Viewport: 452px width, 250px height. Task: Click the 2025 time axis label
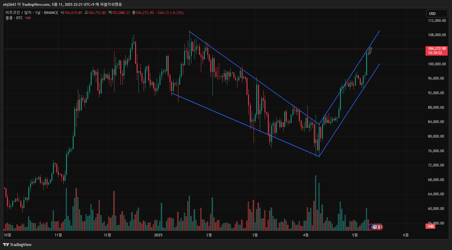tap(158, 235)
